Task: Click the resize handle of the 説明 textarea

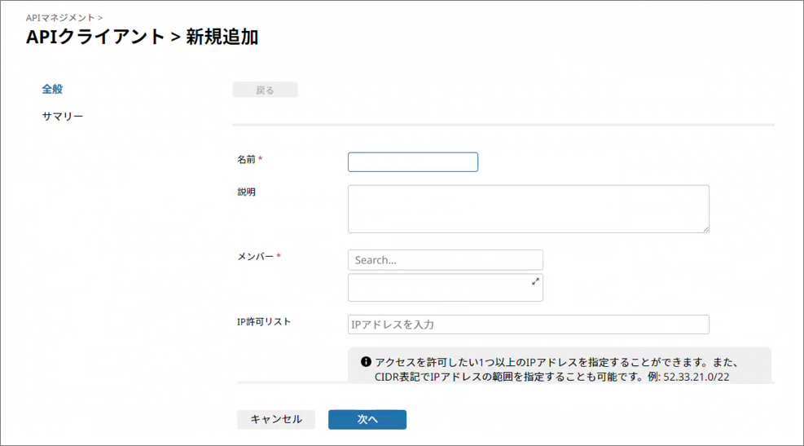Action: click(x=705, y=229)
